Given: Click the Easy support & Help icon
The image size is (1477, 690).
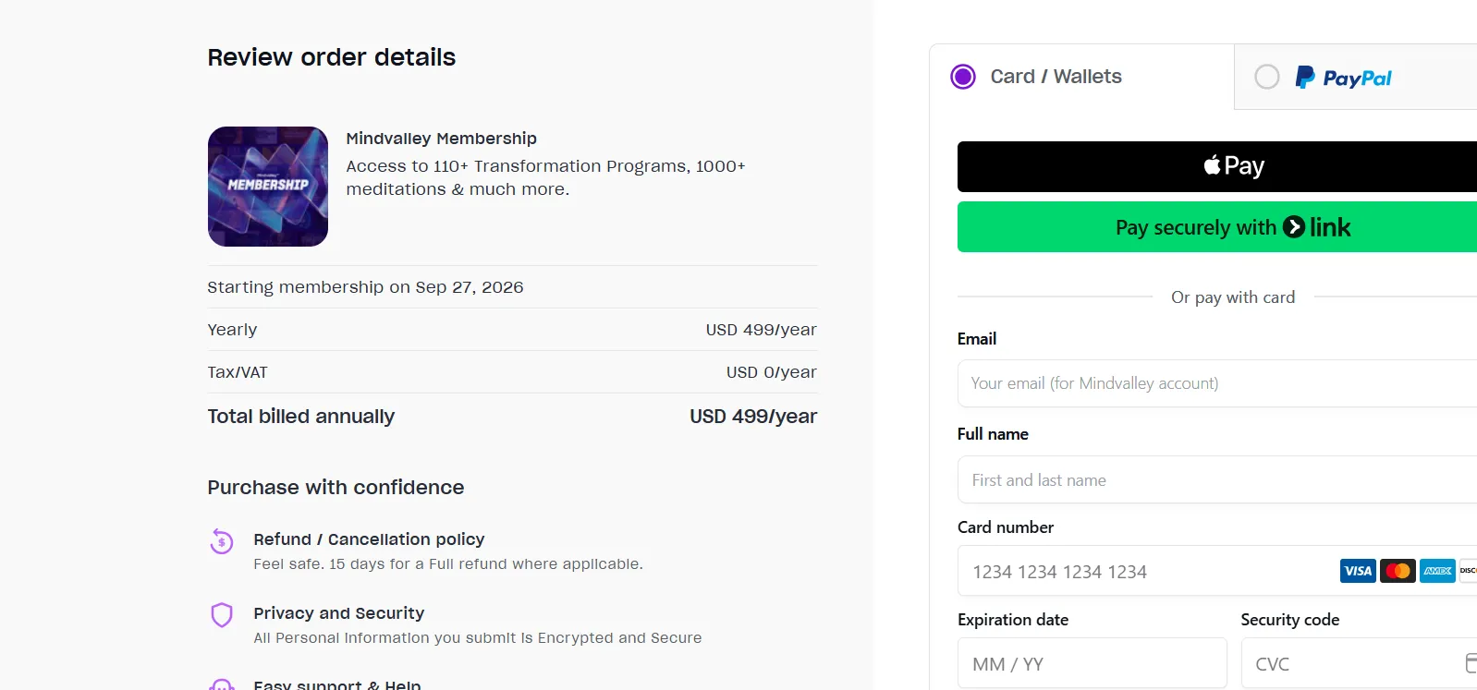Looking at the screenshot, I should 221,684.
